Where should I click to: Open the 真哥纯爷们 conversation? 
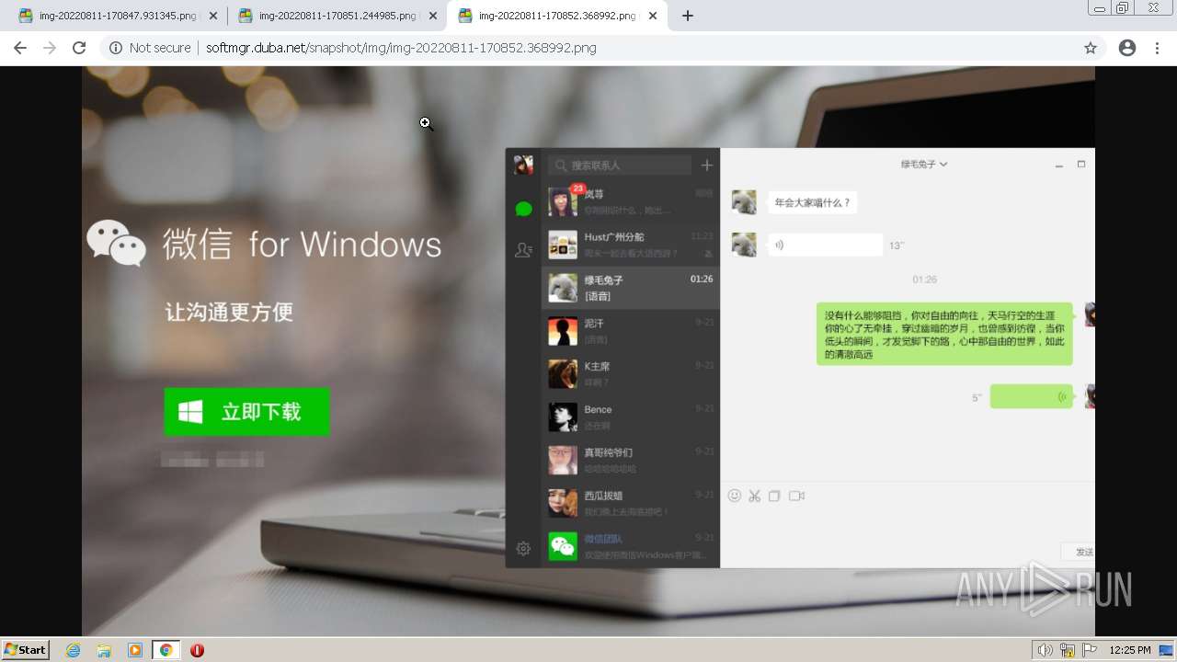click(631, 461)
